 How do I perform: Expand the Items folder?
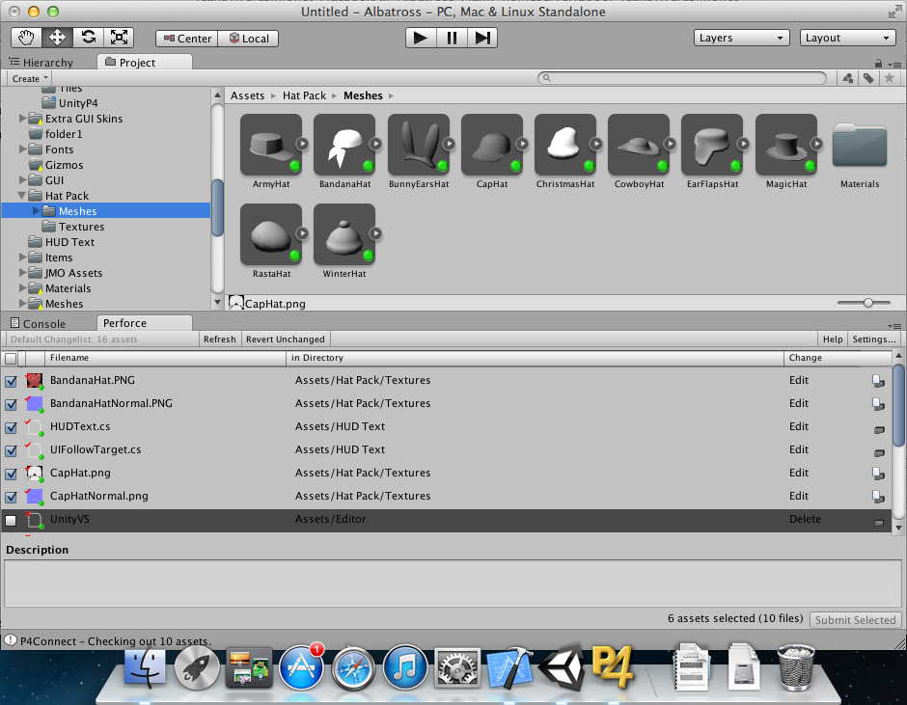click(22, 257)
